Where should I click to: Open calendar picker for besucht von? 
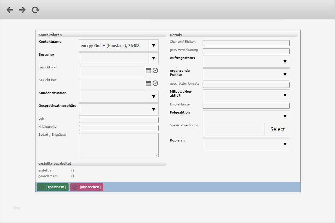tap(148, 70)
